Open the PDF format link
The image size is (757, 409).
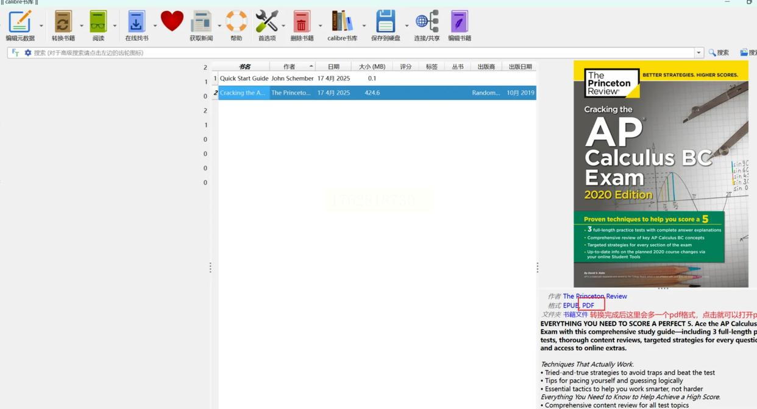(588, 306)
